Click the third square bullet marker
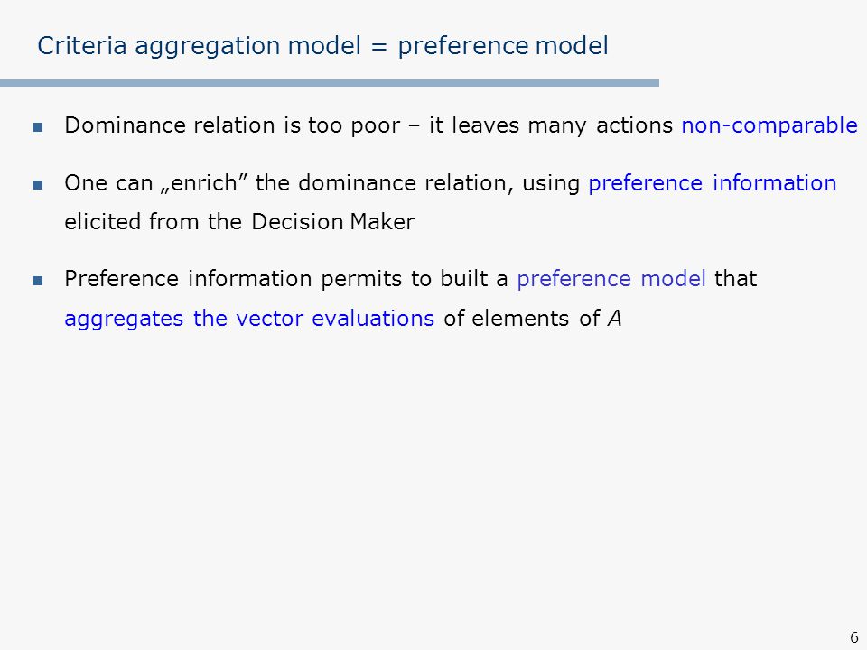Screen dimensions: 867x650 38,281
